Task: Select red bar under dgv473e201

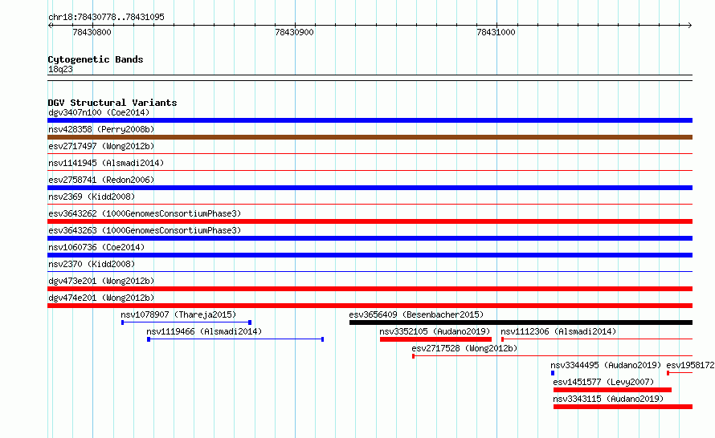Action: pos(370,289)
